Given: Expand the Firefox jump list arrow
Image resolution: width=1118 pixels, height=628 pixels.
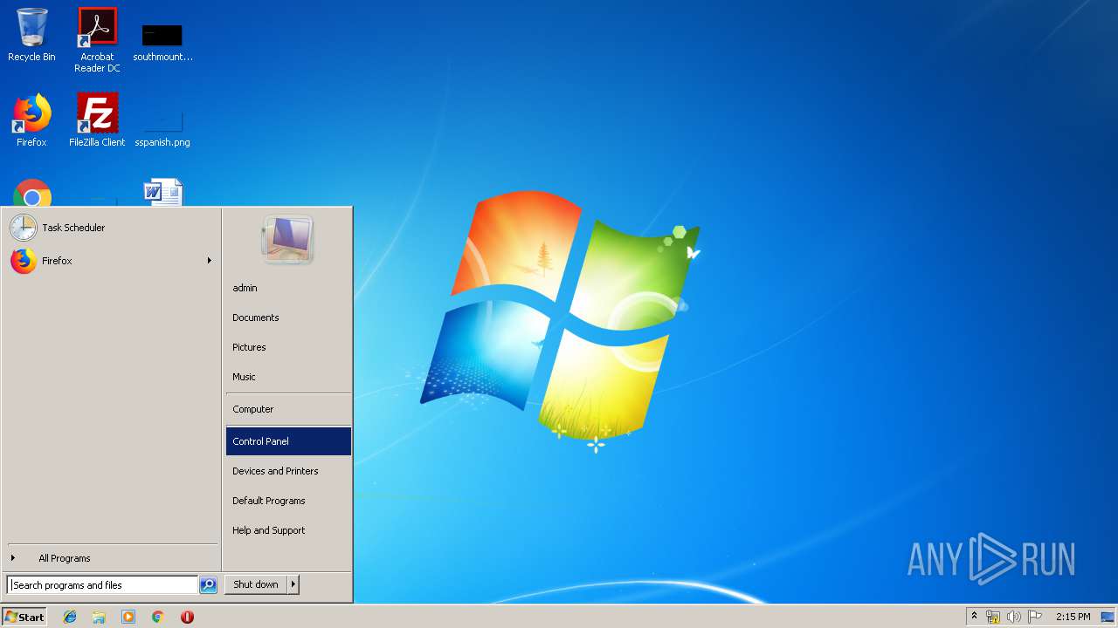Looking at the screenshot, I should (x=210, y=261).
